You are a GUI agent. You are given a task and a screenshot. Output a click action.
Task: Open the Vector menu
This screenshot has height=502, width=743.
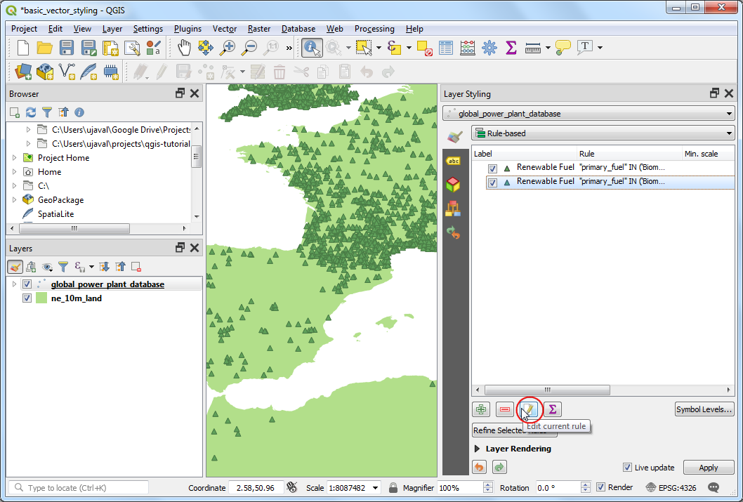click(225, 29)
